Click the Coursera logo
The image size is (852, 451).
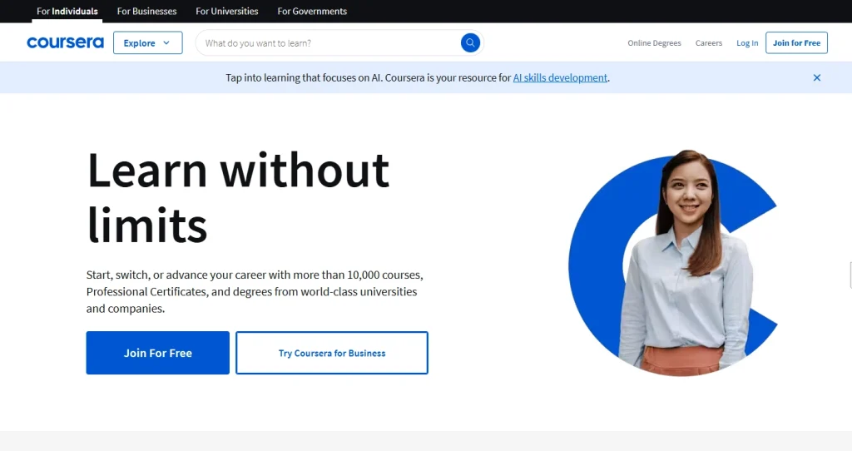pyautogui.click(x=65, y=42)
